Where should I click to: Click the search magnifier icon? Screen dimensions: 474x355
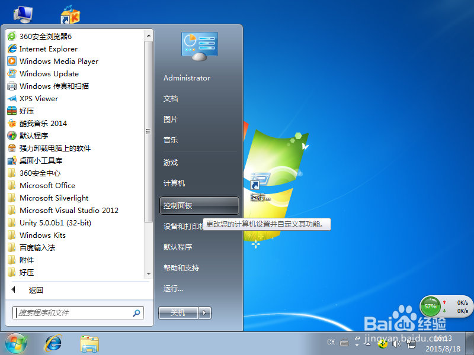pos(136,313)
